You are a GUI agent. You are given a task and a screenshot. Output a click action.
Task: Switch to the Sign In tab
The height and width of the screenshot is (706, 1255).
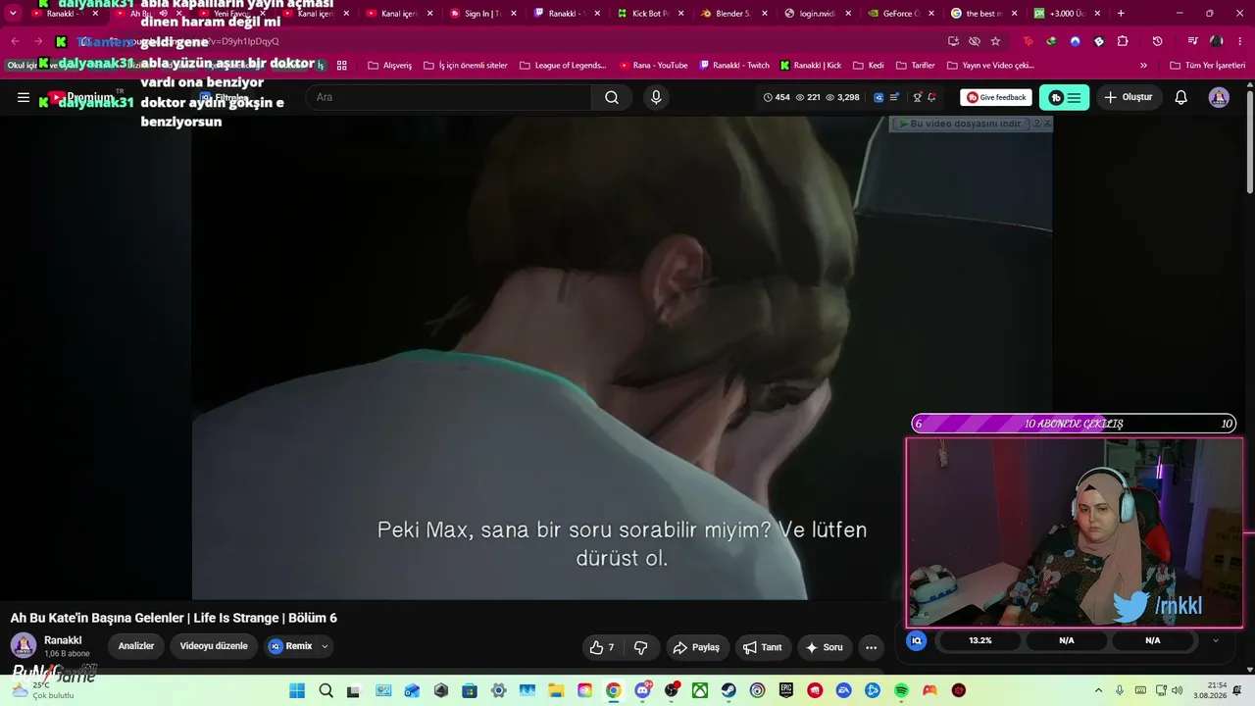tap(482, 14)
